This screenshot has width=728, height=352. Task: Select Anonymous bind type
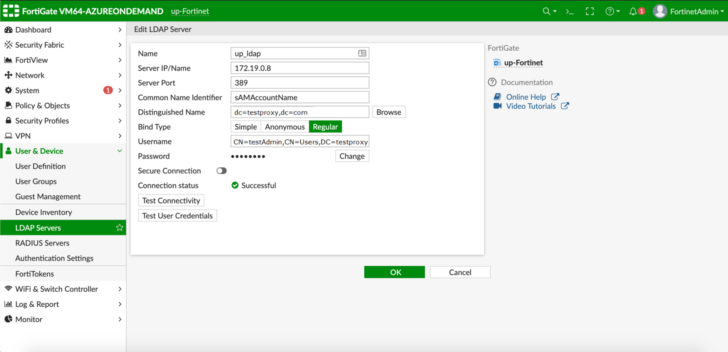click(284, 127)
